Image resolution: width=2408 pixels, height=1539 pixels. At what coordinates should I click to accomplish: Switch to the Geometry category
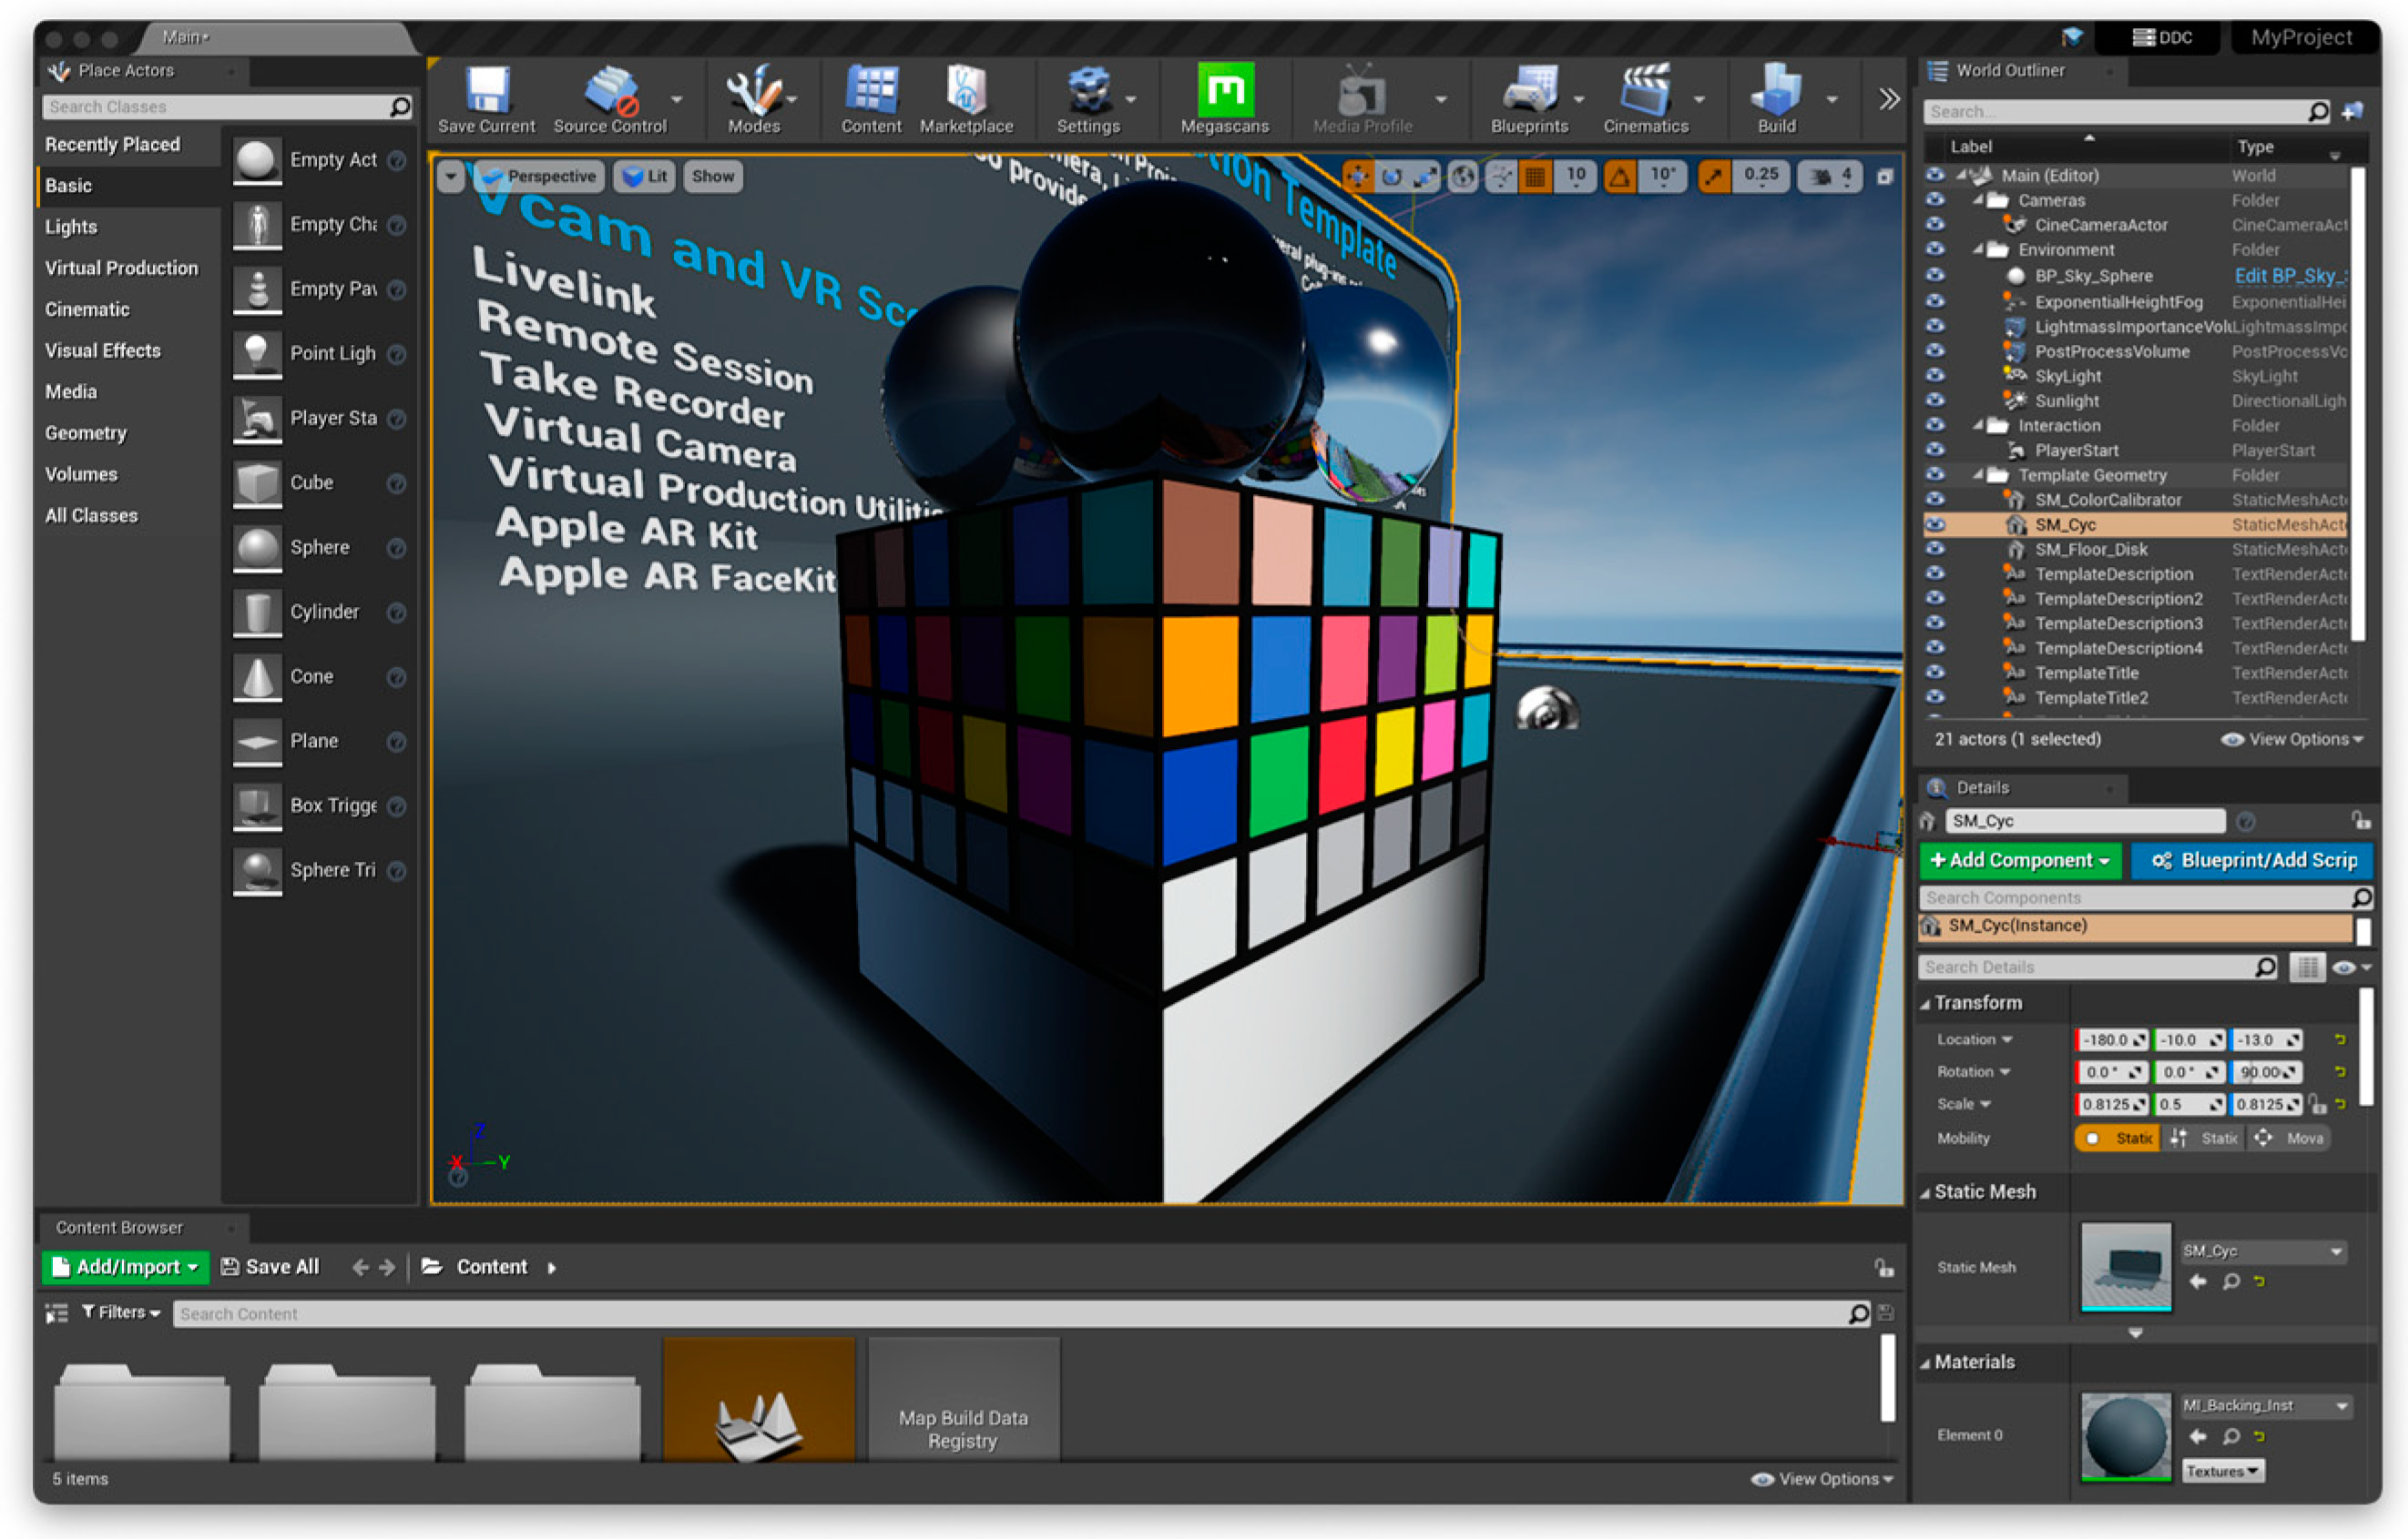[86, 432]
